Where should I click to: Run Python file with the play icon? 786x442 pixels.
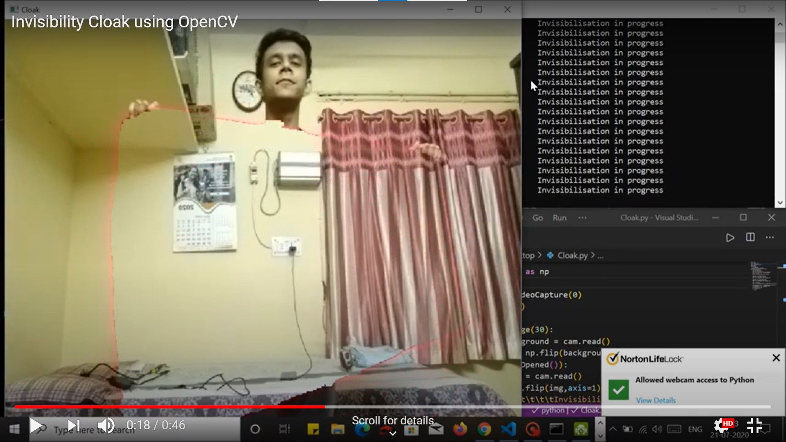730,238
